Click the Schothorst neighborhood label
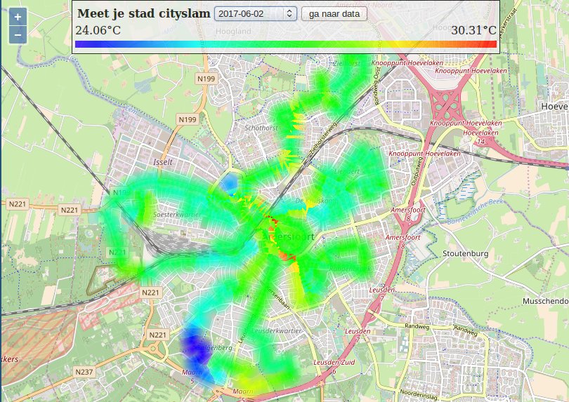569x402 pixels. (261, 128)
